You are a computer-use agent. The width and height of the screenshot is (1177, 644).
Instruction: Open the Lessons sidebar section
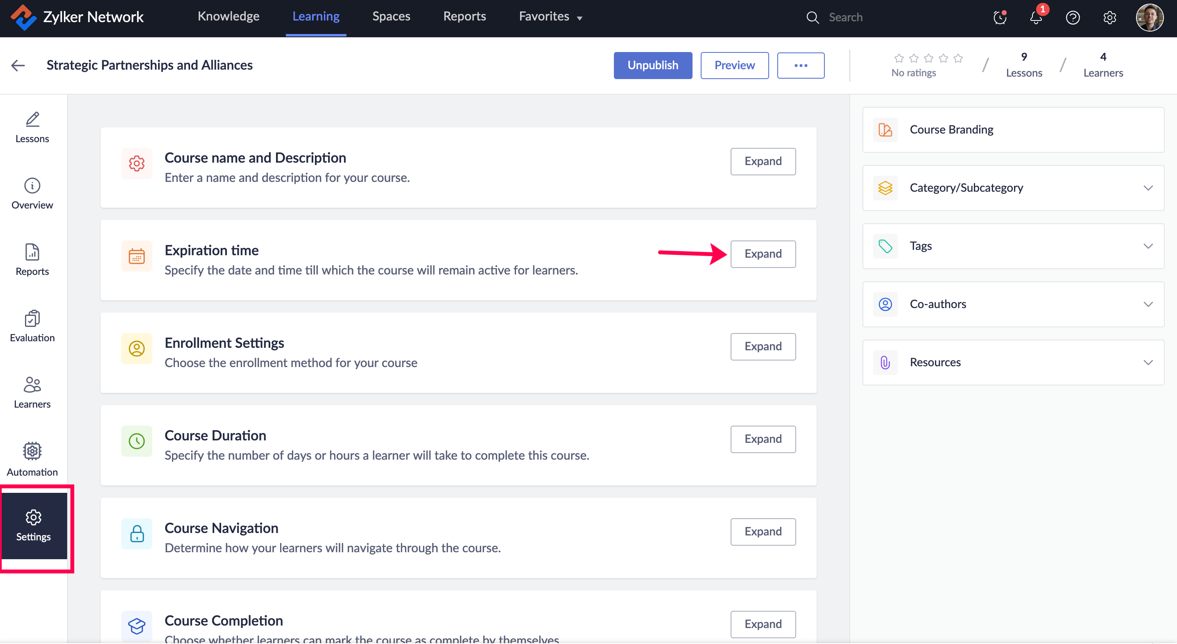32,127
